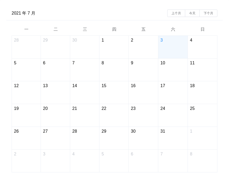Choose the 14 date cell
The width and height of the screenshot is (229, 188).
(x=85, y=93)
